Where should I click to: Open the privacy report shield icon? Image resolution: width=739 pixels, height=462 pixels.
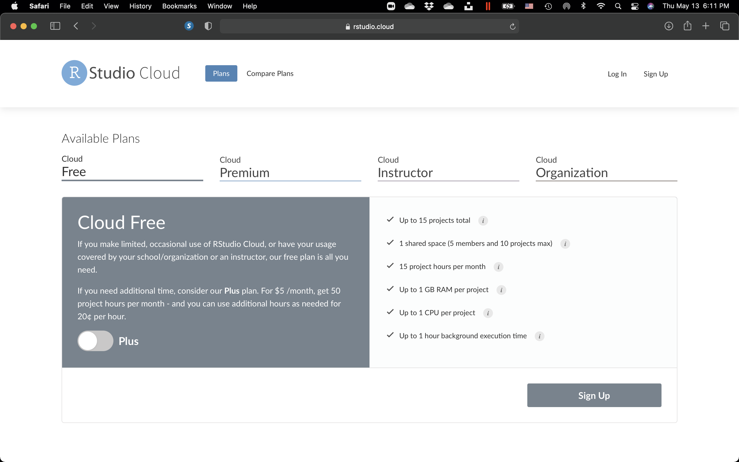point(208,26)
